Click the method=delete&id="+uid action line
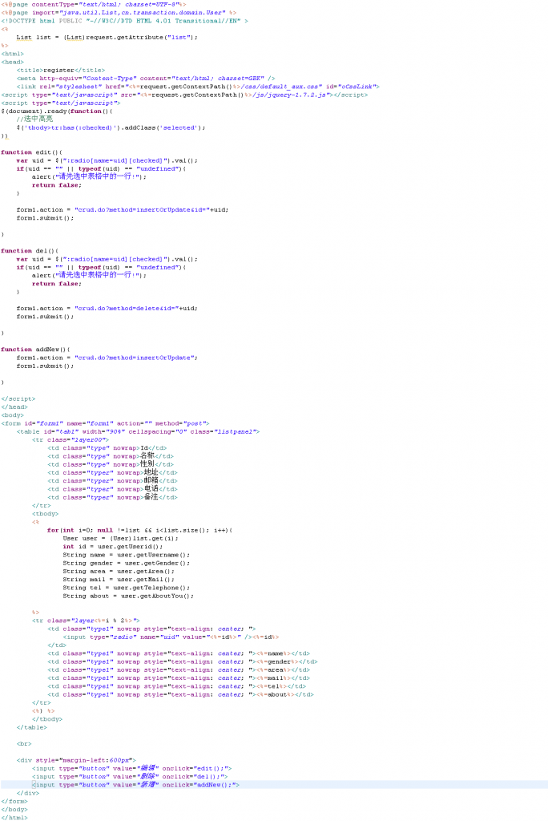548x821 pixels. 107,308
